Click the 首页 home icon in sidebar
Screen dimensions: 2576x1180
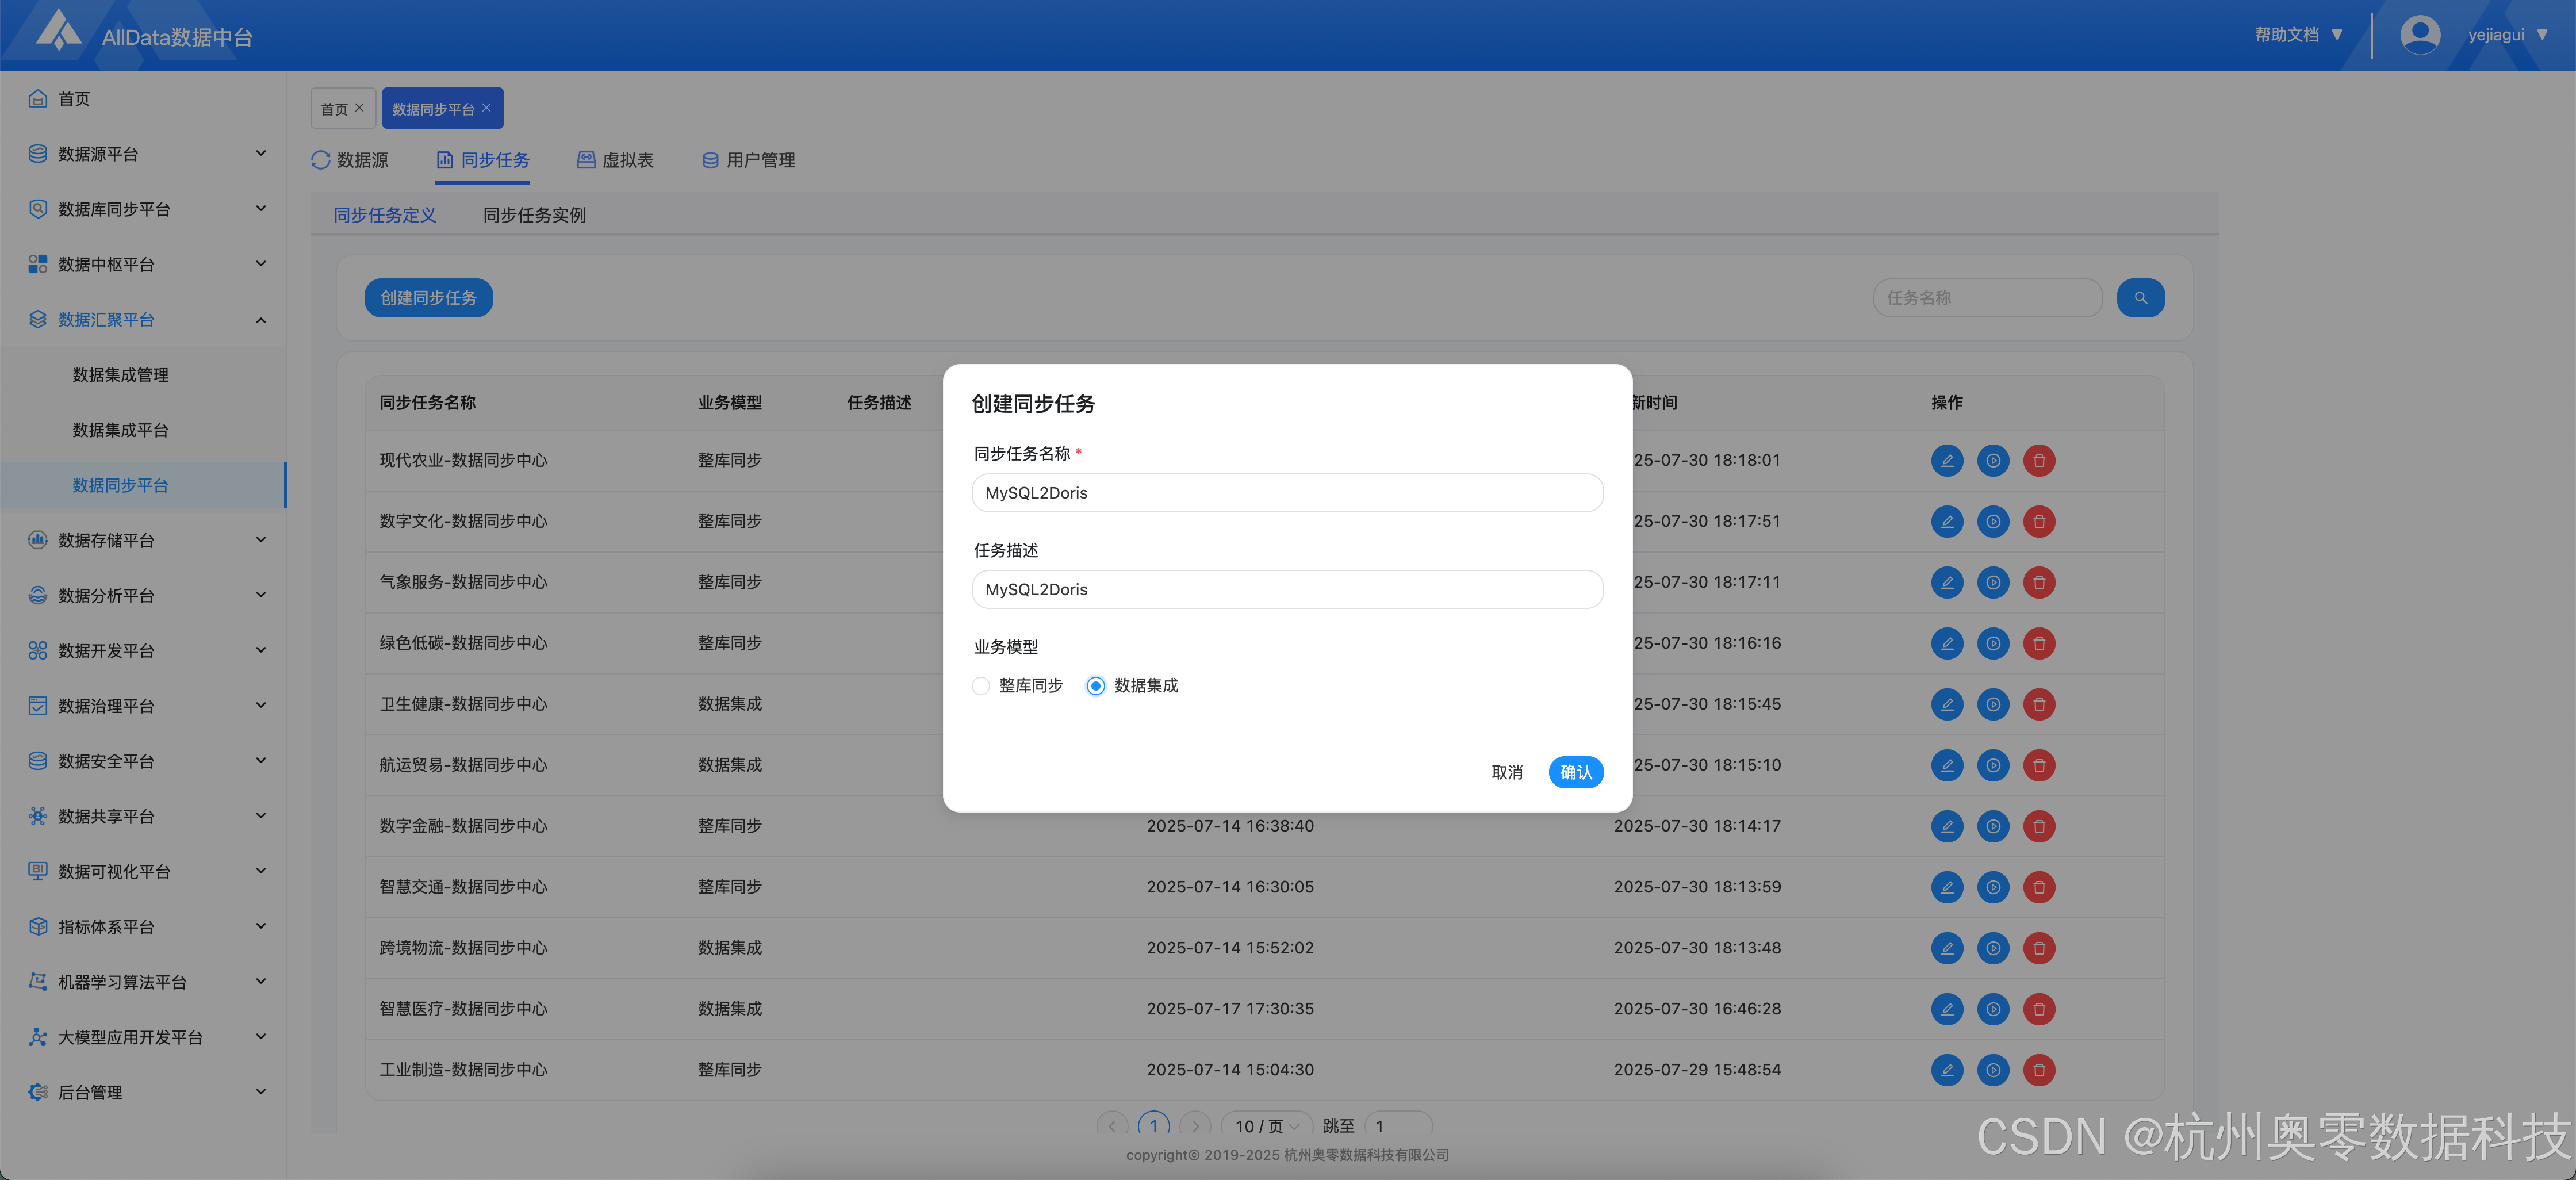[x=38, y=98]
